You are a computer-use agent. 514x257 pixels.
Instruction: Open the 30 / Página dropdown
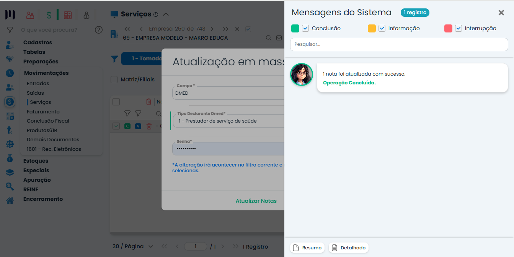(133, 247)
